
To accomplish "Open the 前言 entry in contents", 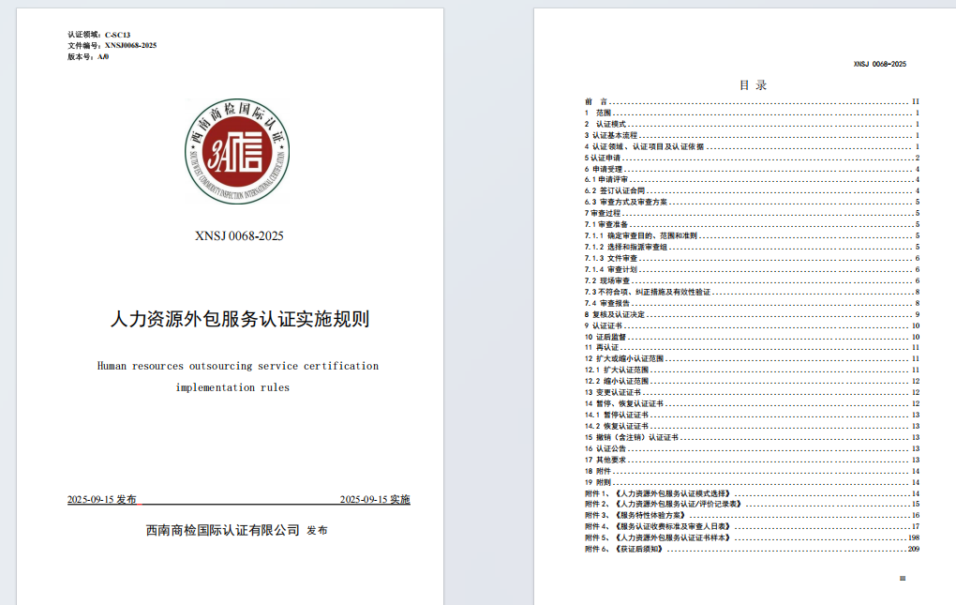I will (596, 101).
